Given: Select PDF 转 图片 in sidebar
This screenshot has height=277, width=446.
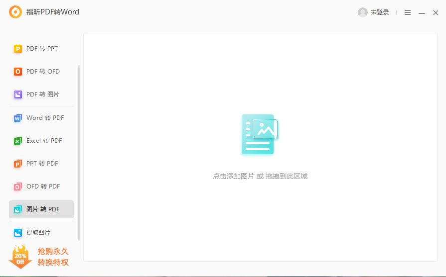Looking at the screenshot, I should [x=41, y=94].
